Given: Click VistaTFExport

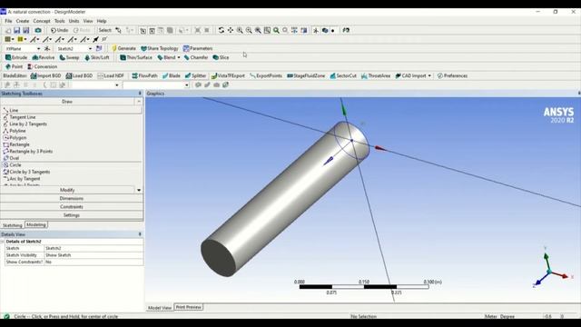Looking at the screenshot, I should click(x=228, y=75).
